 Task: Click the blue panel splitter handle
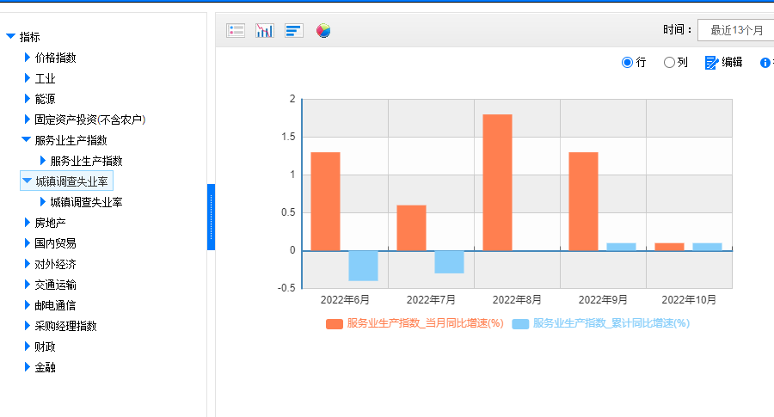tap(211, 218)
